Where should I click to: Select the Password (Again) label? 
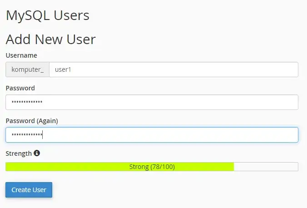(x=32, y=121)
